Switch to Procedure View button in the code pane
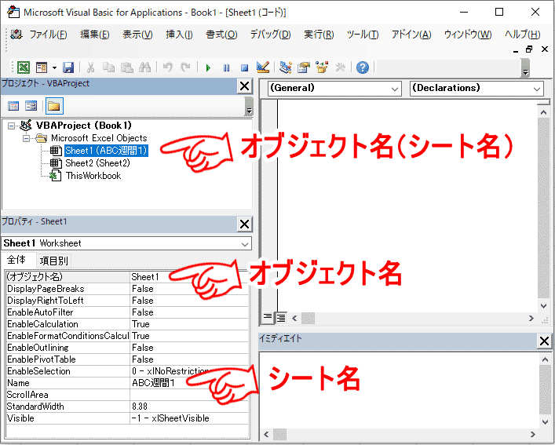Screen dimensions: 555x445 point(268,318)
